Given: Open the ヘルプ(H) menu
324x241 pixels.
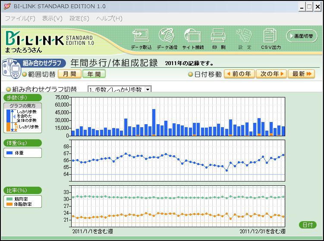Looking at the screenshot, I should pyautogui.click(x=109, y=19).
